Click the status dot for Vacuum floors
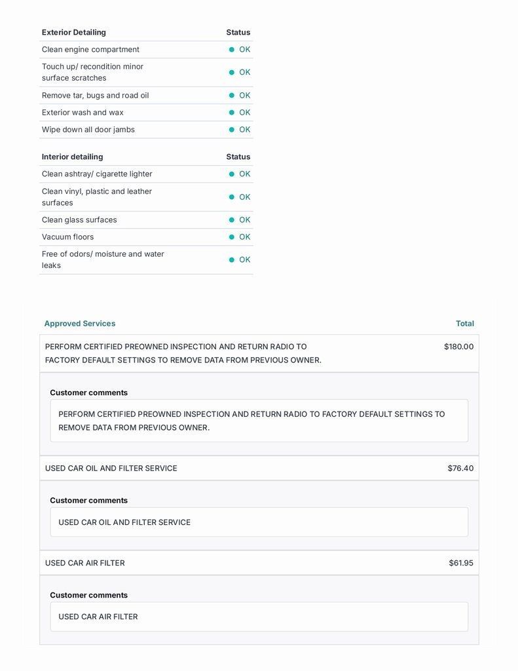 click(232, 237)
